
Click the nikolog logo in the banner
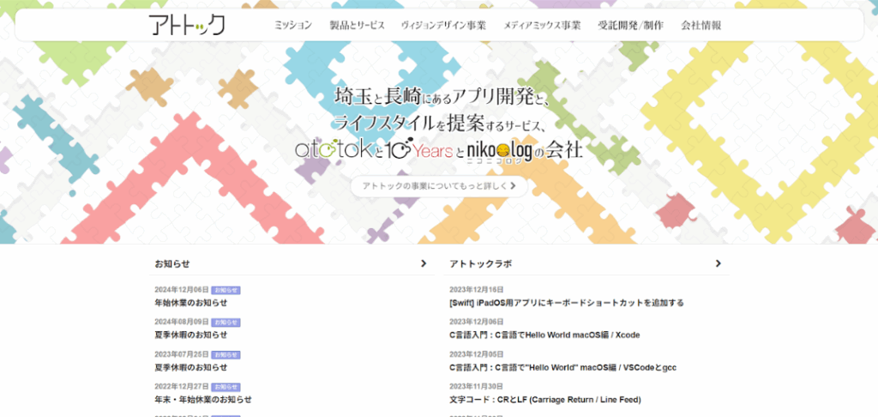click(x=499, y=150)
